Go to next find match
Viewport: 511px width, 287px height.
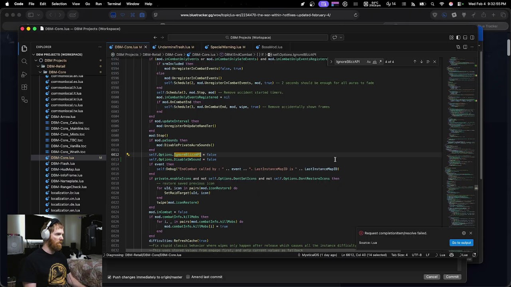click(421, 62)
